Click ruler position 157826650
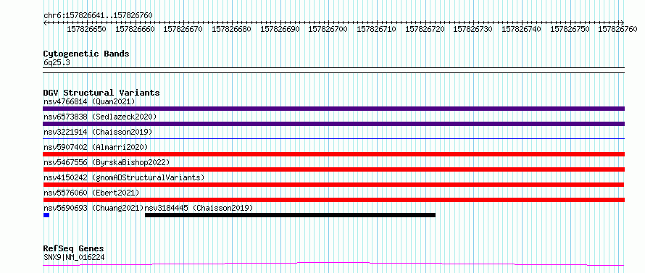645x273 pixels. [86, 29]
